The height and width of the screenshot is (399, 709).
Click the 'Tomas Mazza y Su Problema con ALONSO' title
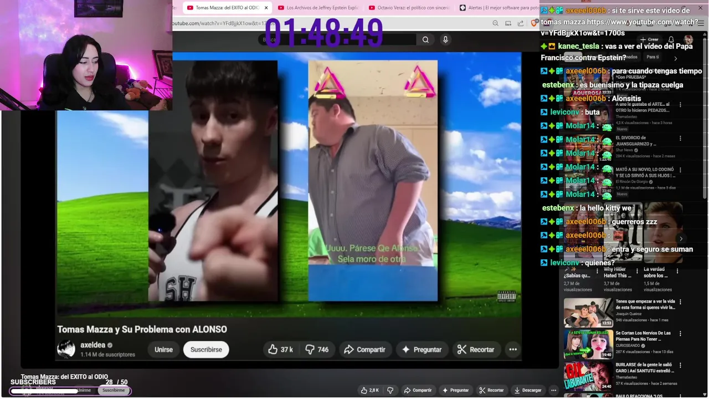point(142,329)
